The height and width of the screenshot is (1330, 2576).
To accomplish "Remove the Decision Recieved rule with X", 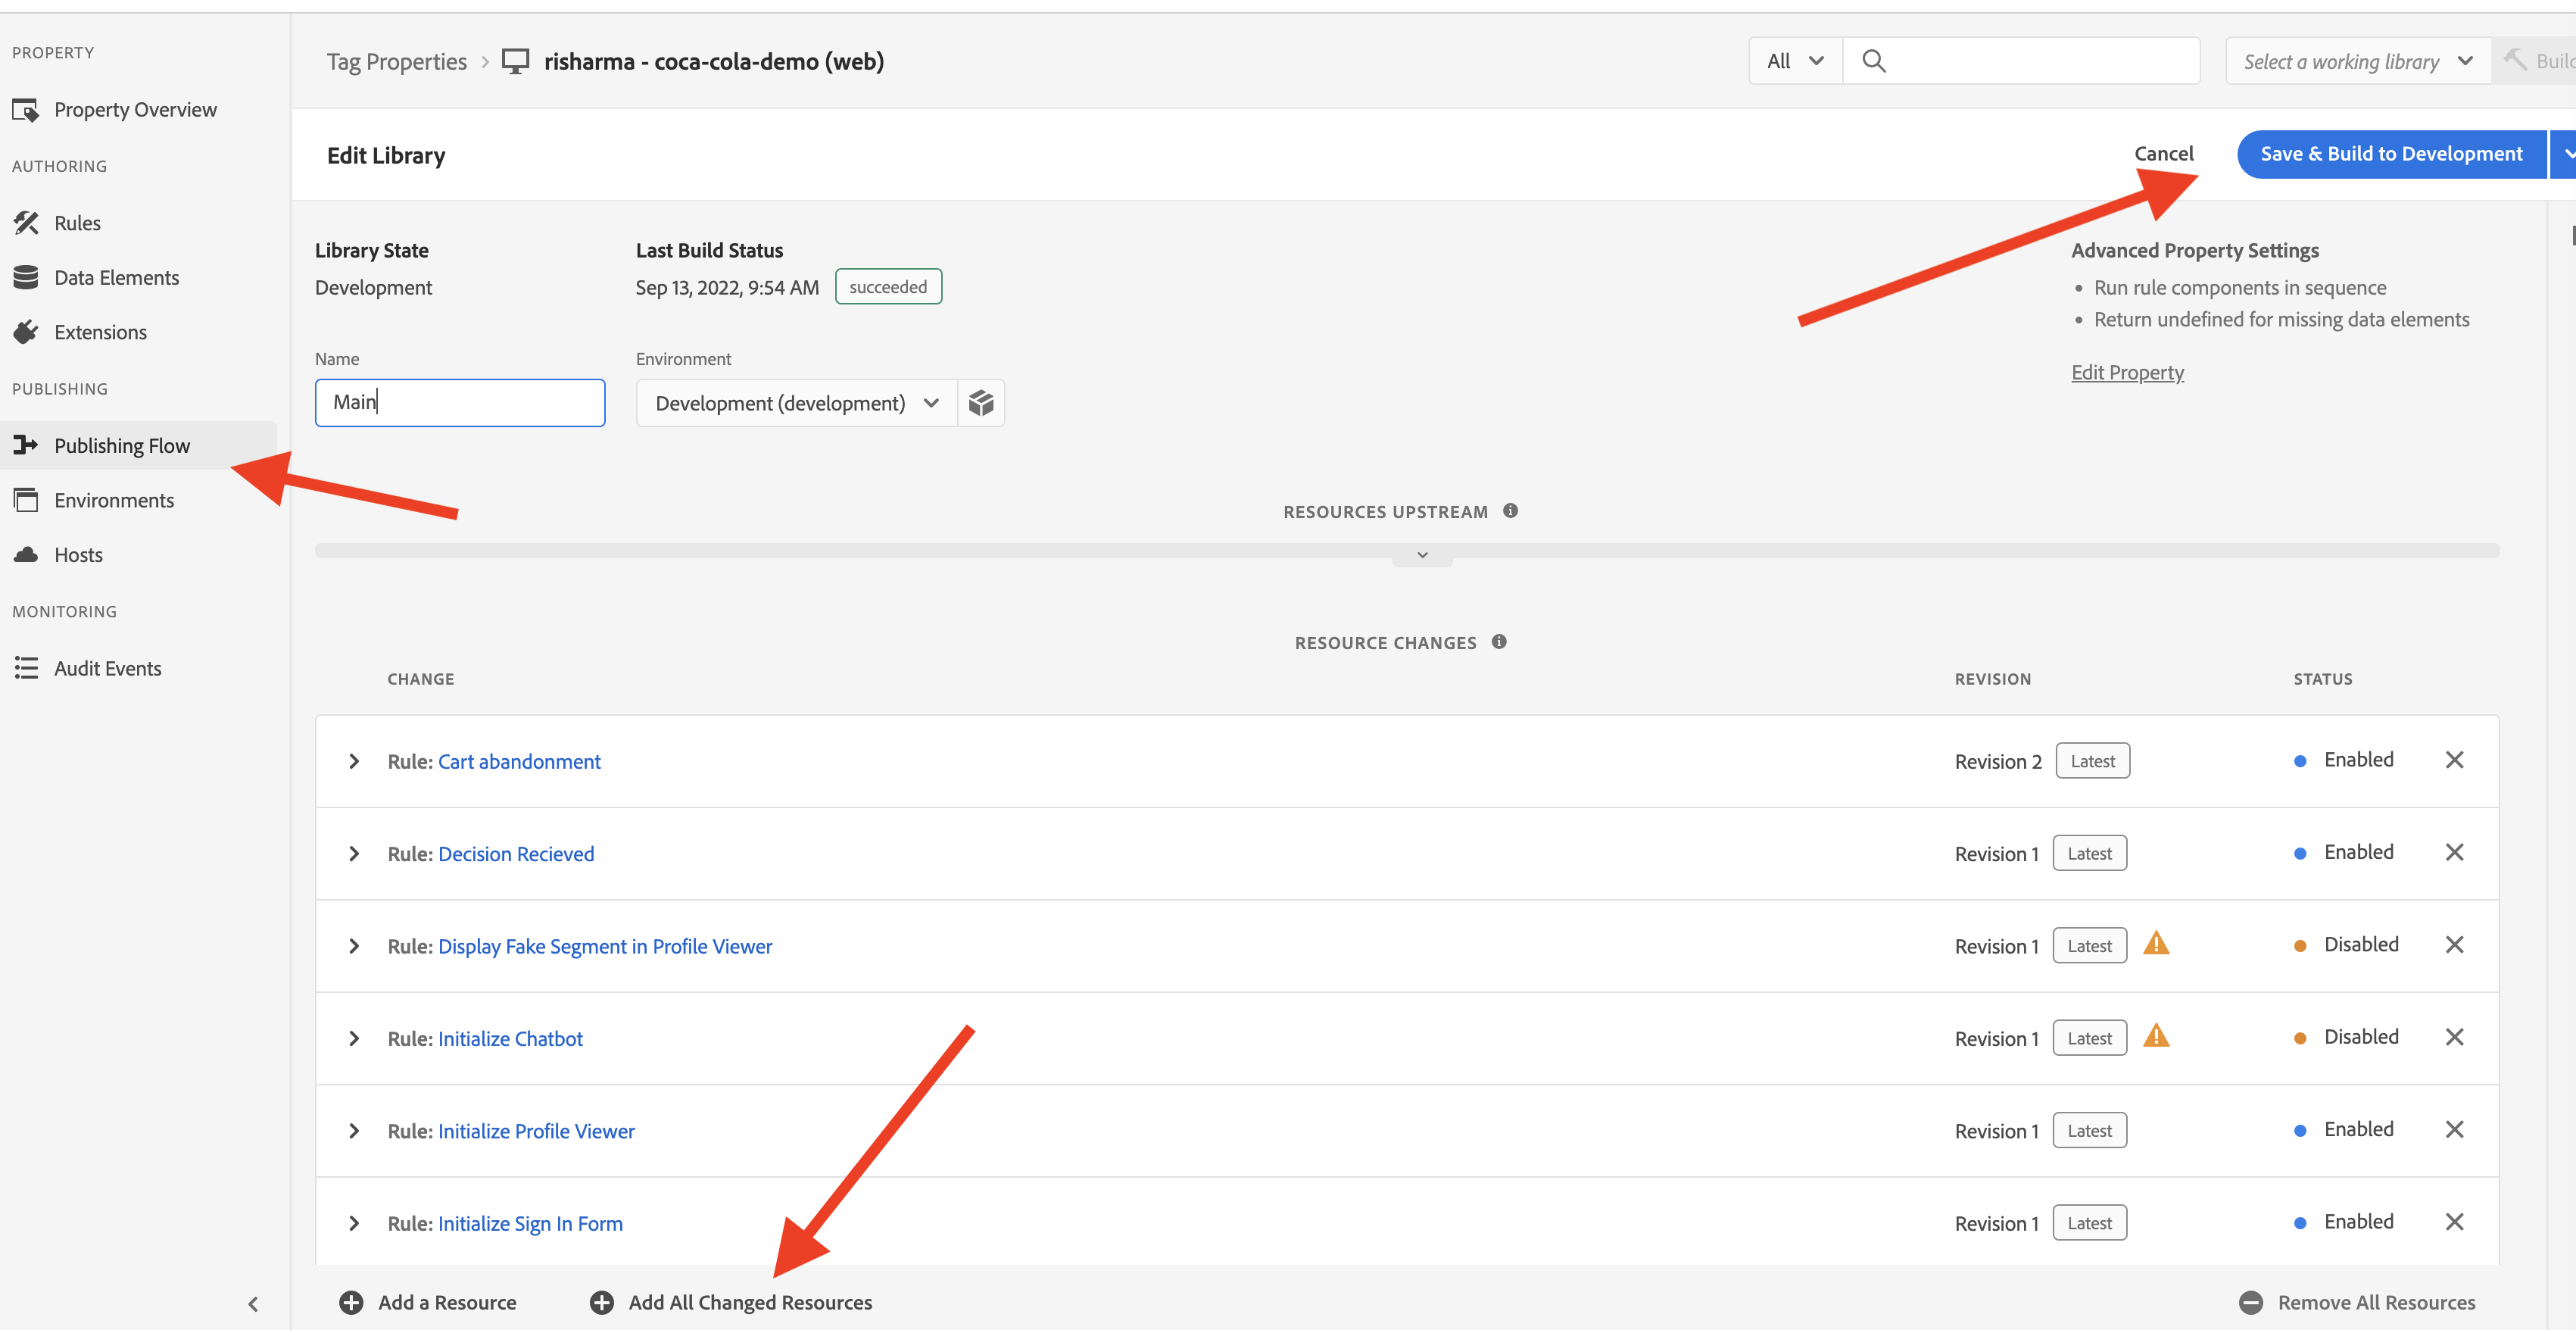I will [2454, 852].
